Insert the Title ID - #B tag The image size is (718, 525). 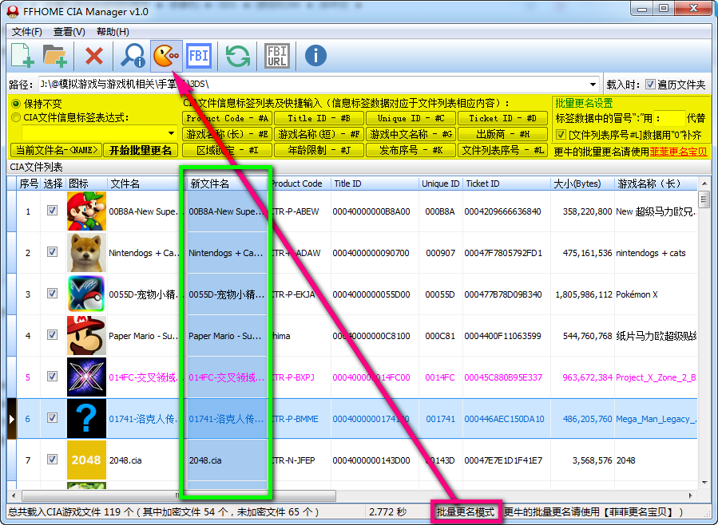(319, 118)
